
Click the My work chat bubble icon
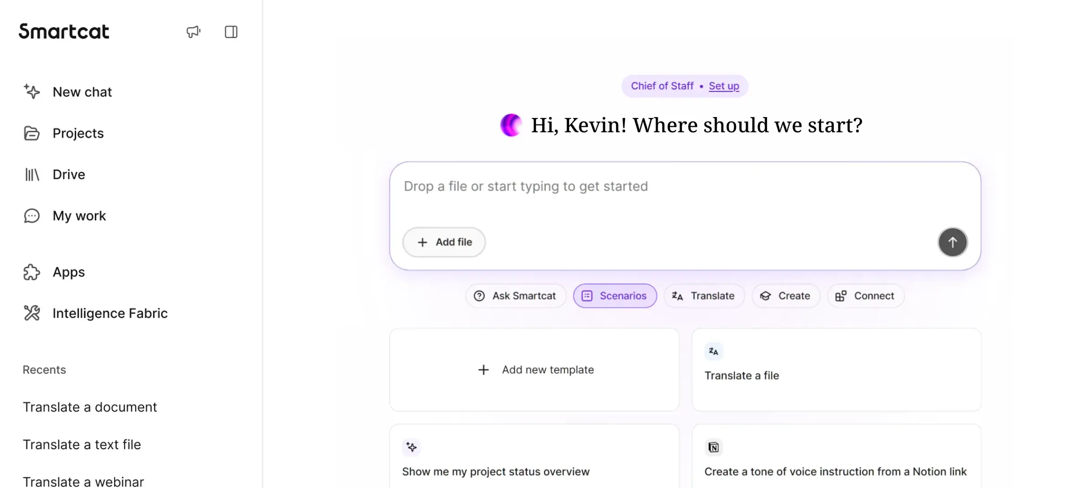click(x=32, y=216)
